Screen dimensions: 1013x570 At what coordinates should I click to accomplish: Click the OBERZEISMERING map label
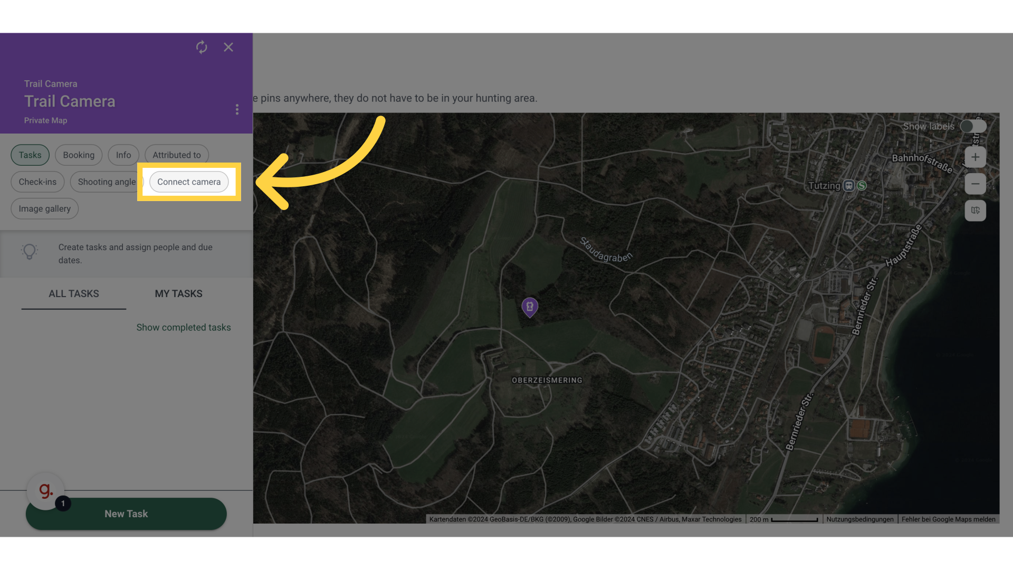click(x=547, y=381)
